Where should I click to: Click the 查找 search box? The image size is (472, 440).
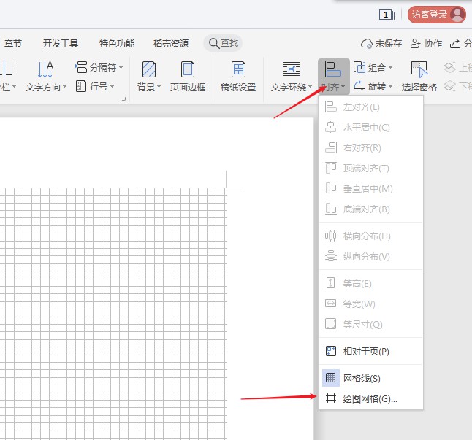(223, 43)
